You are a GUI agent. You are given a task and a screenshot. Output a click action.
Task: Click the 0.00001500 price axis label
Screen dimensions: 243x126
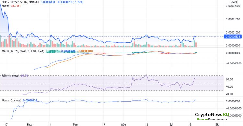coord(233,19)
